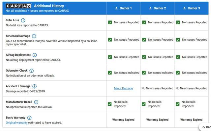Open the Airbag Deployment info icon
Image resolution: width=211 pixels, height=131 pixels.
pyautogui.click(x=35, y=55)
